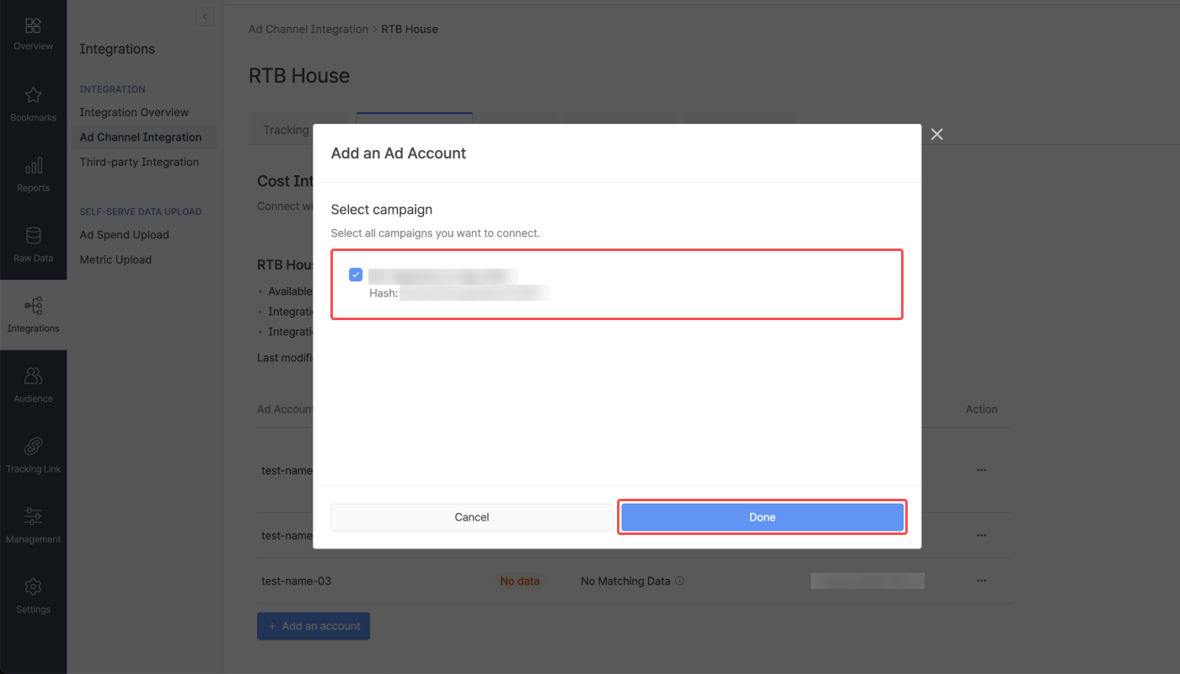Viewport: 1180px width, 674px height.
Task: Go to Tracking Link in the sidebar
Action: click(x=33, y=456)
